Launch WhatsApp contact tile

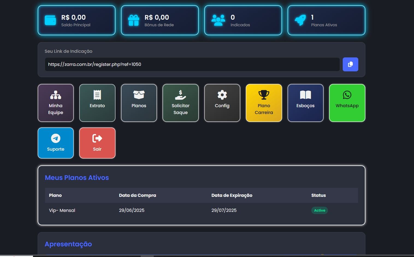click(x=347, y=103)
